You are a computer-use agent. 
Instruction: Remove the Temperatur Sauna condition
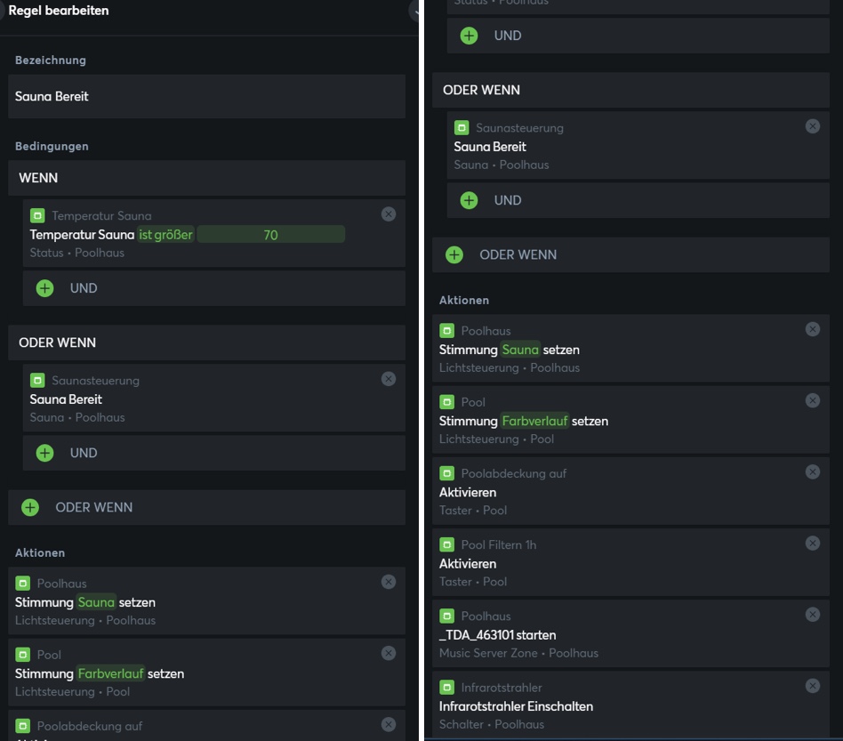[x=389, y=214]
